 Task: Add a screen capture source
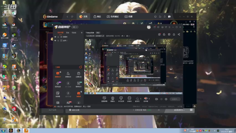(104, 99)
